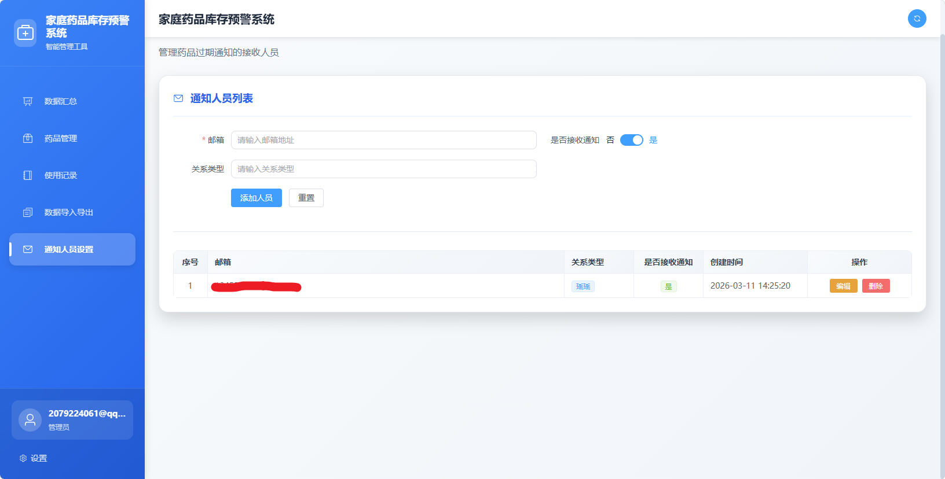
Task: Select 通知人员设置 in sidebar
Action: [72, 249]
